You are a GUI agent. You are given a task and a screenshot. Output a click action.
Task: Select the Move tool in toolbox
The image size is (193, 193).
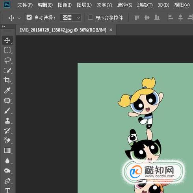pyautogui.click(x=7, y=40)
